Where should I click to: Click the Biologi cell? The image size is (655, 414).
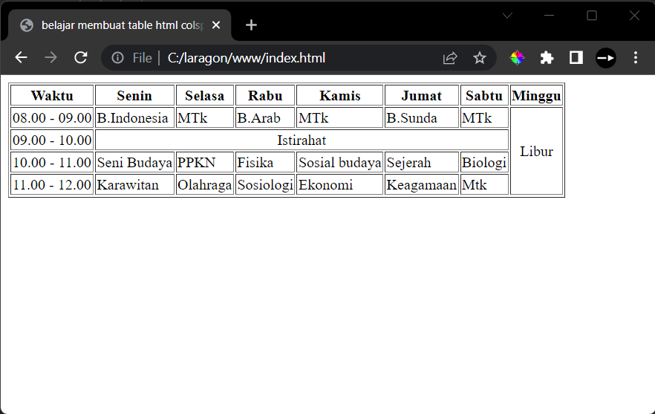[x=484, y=162]
